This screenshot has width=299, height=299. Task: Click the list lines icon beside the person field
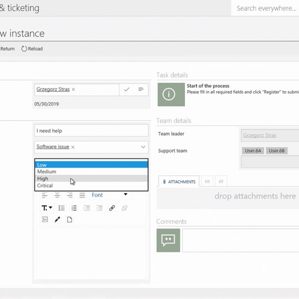[x=141, y=89]
